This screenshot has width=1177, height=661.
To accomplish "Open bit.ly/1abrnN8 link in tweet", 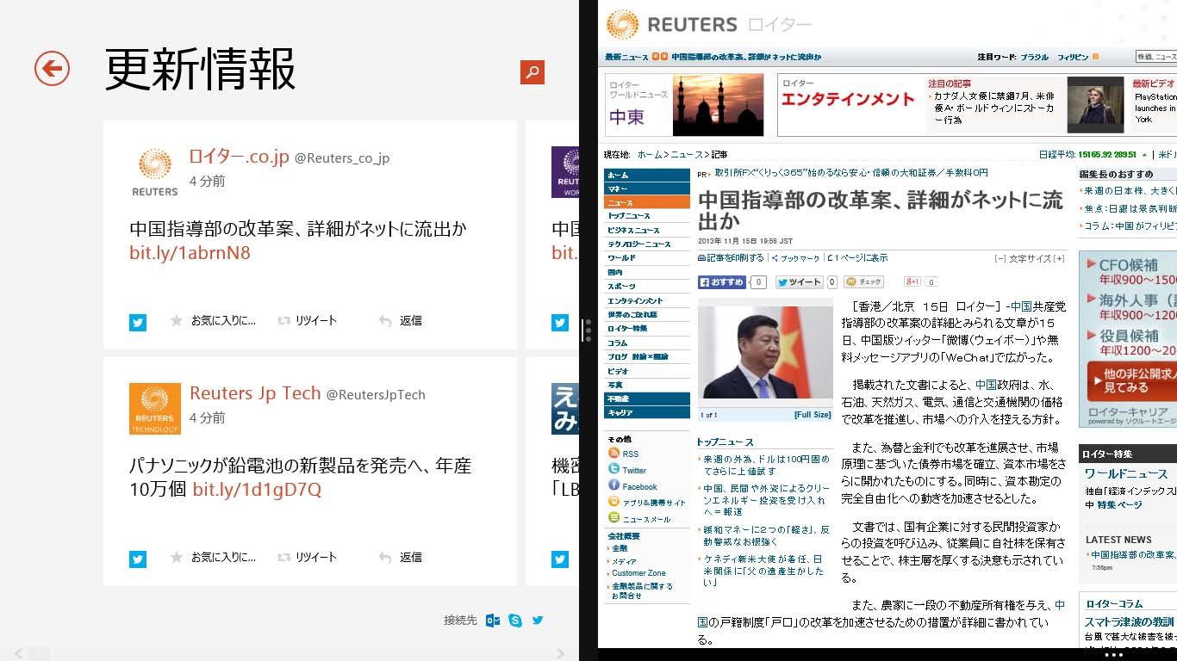I will (x=190, y=253).
